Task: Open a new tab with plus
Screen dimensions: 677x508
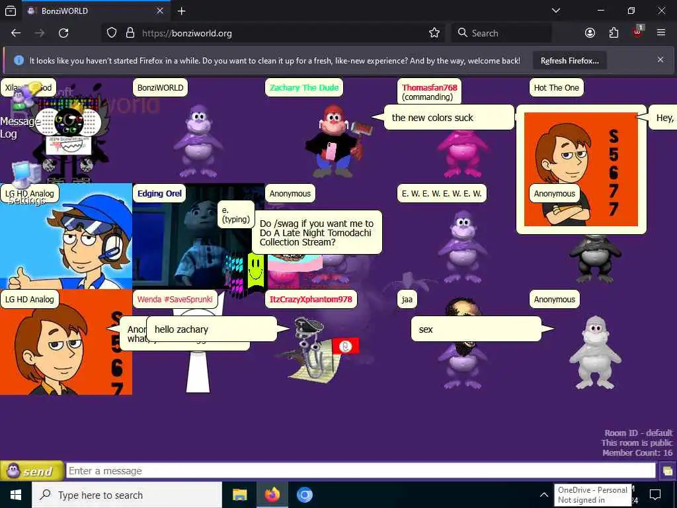Action: pos(181,11)
